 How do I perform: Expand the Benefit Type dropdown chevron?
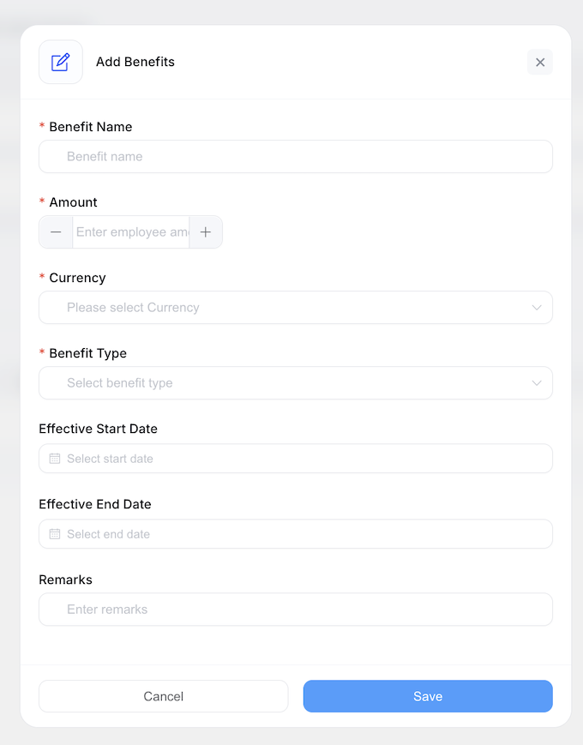pos(537,383)
